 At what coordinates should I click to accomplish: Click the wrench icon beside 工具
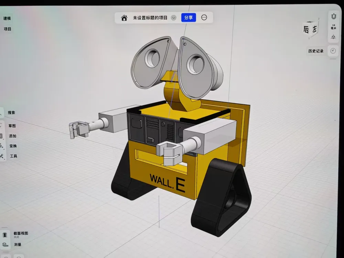2,156
